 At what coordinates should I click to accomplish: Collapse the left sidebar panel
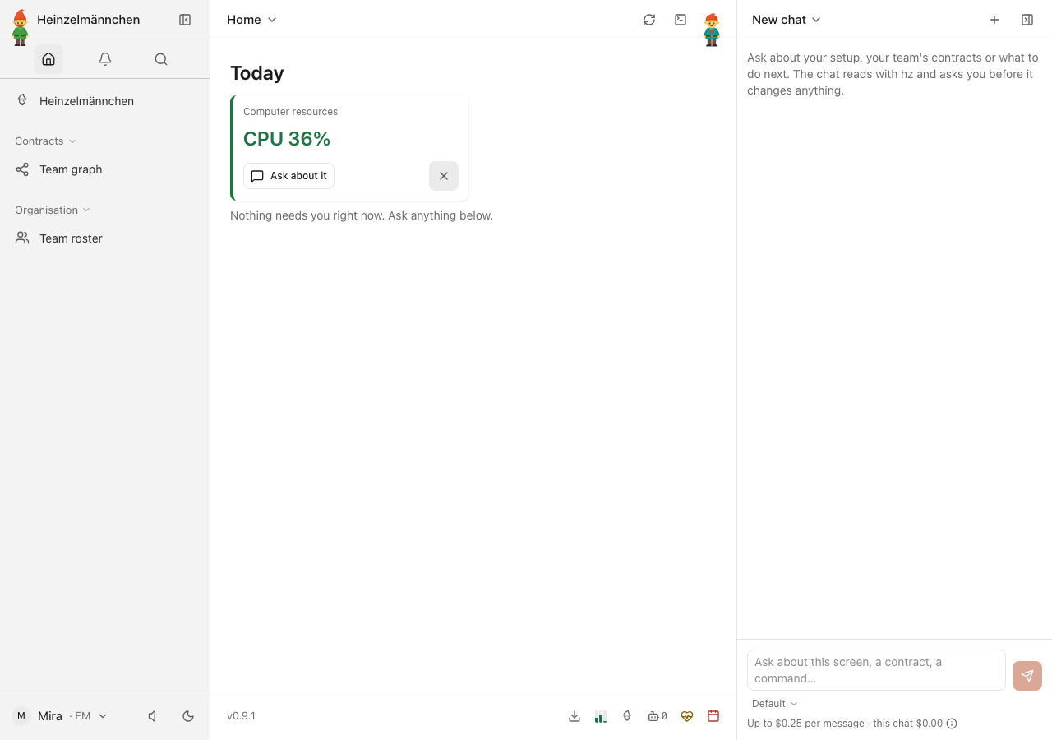(x=185, y=20)
